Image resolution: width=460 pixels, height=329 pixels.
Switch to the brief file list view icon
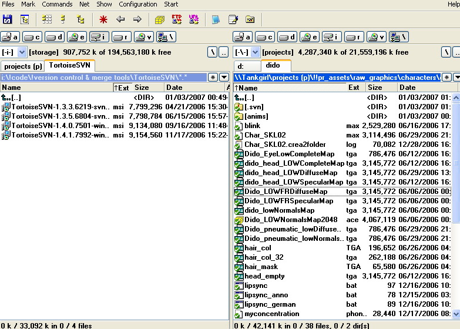click(x=46, y=19)
